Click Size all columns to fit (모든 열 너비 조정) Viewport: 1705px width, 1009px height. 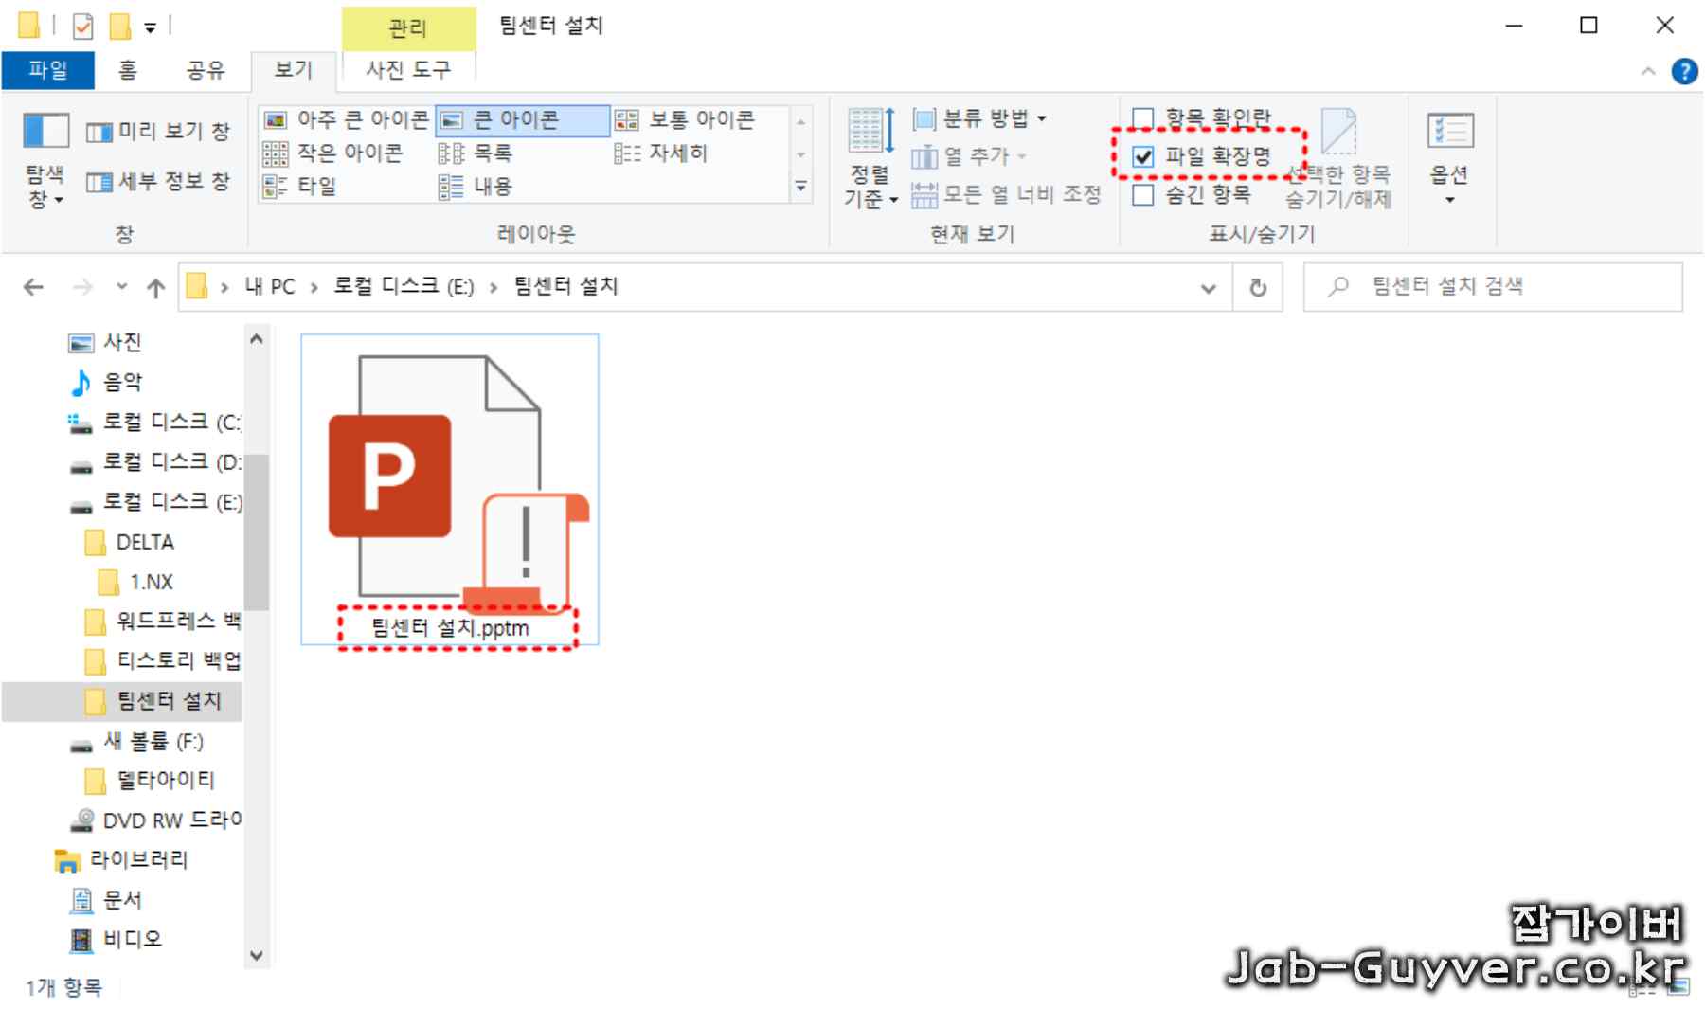click(1006, 194)
